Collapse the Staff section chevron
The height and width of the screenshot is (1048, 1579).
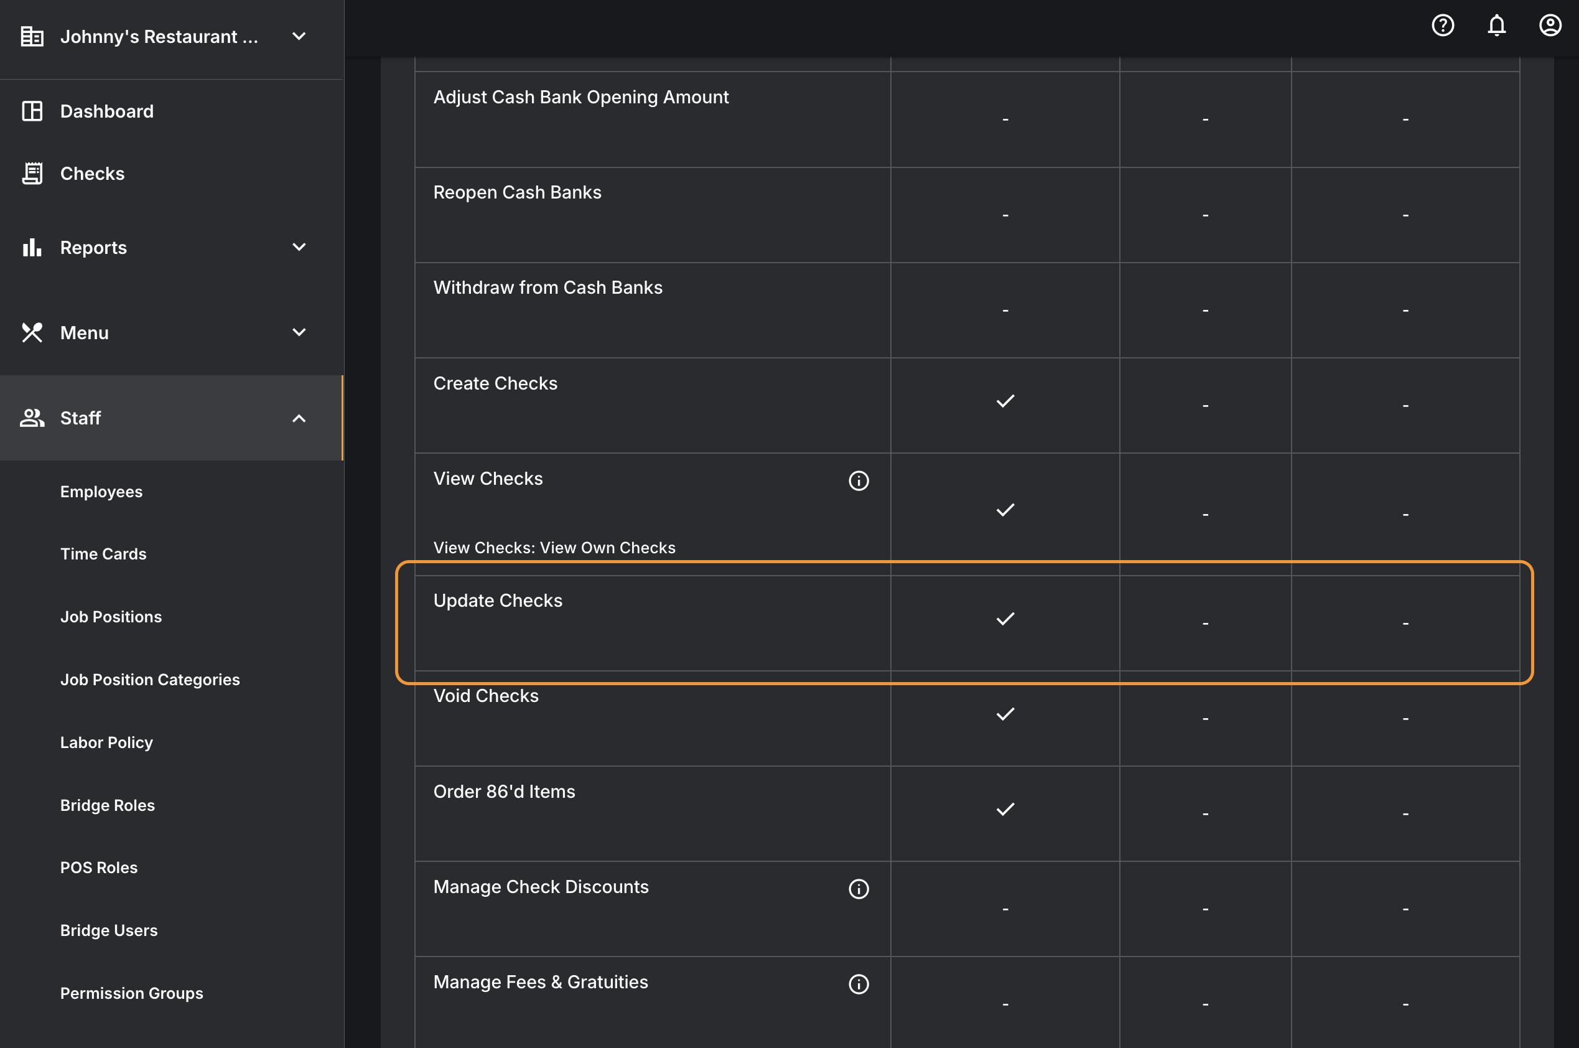pos(299,418)
